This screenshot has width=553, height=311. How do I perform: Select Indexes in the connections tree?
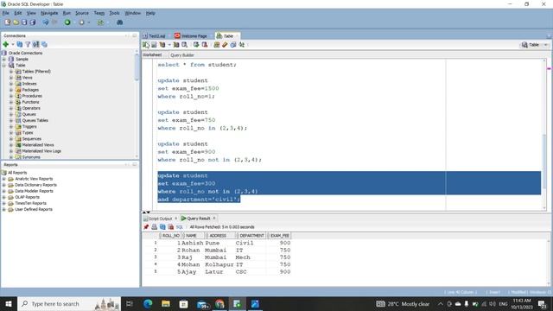tap(29, 84)
